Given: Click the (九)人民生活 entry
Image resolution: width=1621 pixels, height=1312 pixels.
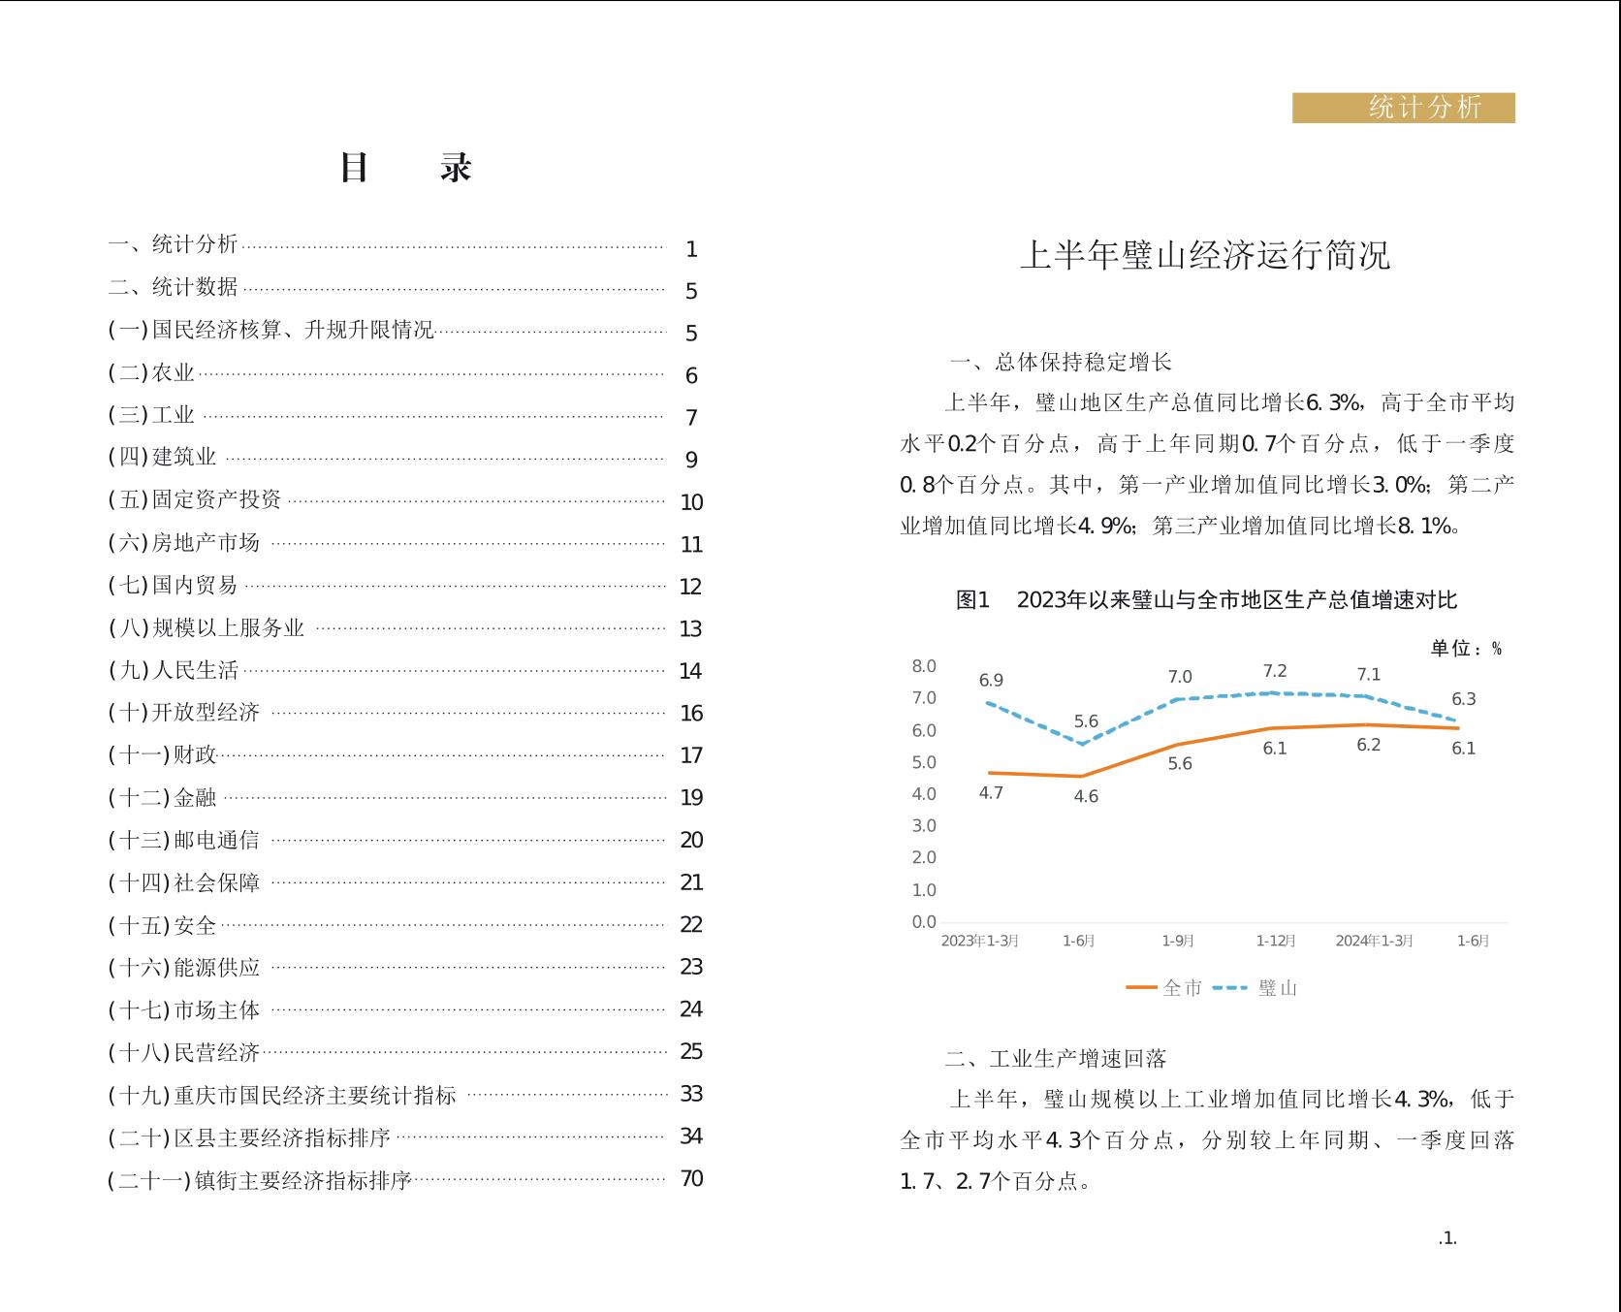Looking at the screenshot, I should [405, 670].
